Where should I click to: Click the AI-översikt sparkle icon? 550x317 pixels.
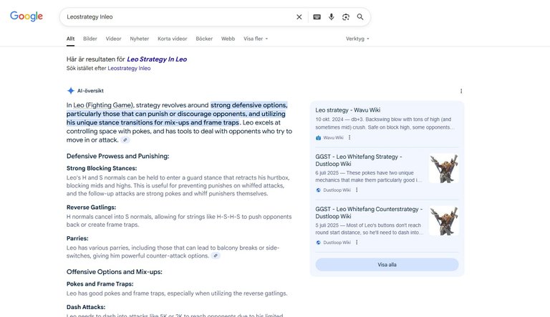70,90
